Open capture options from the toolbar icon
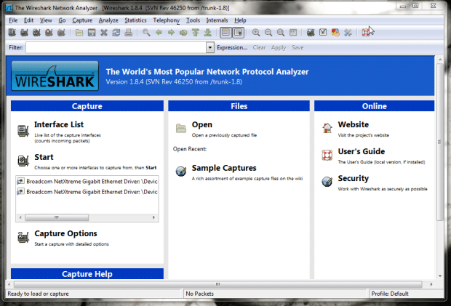This screenshot has width=451, height=306. [25, 33]
